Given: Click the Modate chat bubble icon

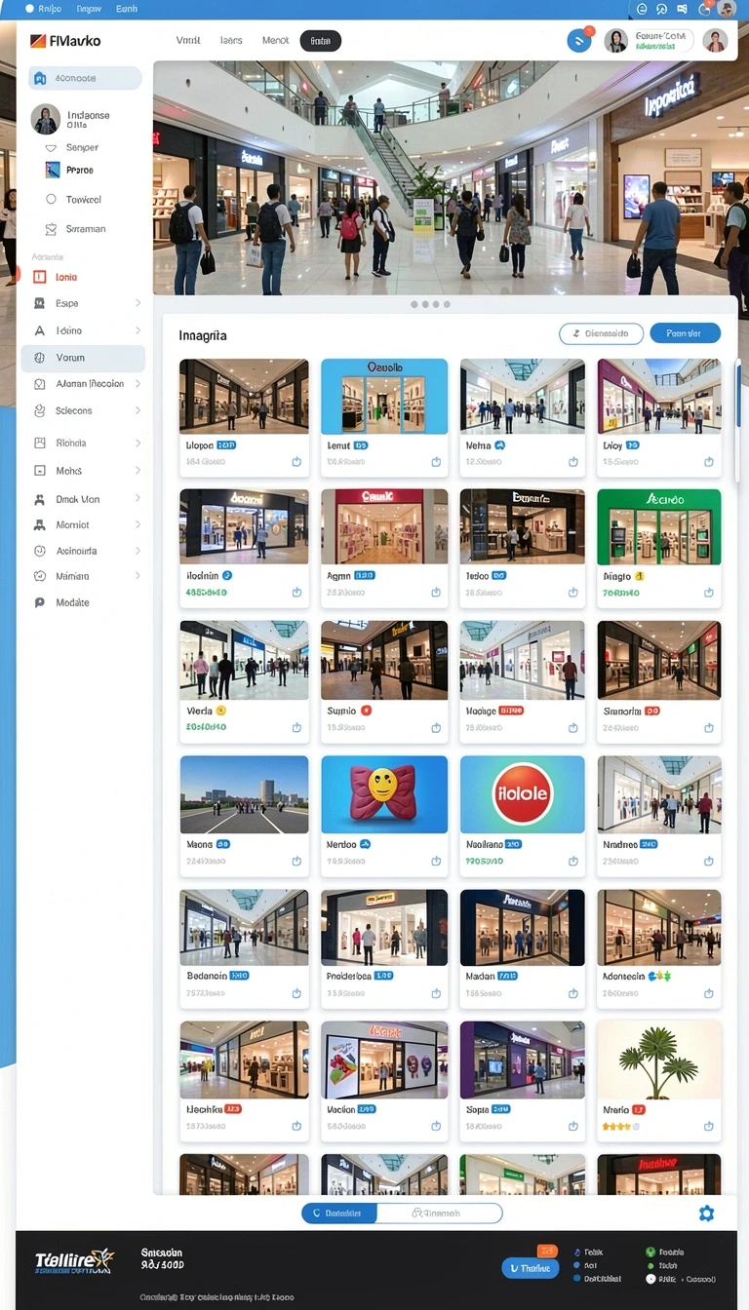Looking at the screenshot, I should click(x=40, y=602).
